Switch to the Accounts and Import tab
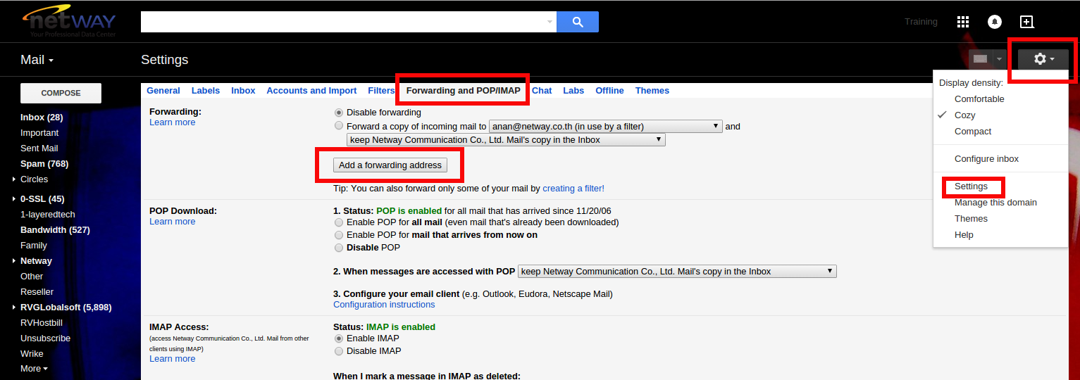This screenshot has width=1080, height=380. point(311,91)
